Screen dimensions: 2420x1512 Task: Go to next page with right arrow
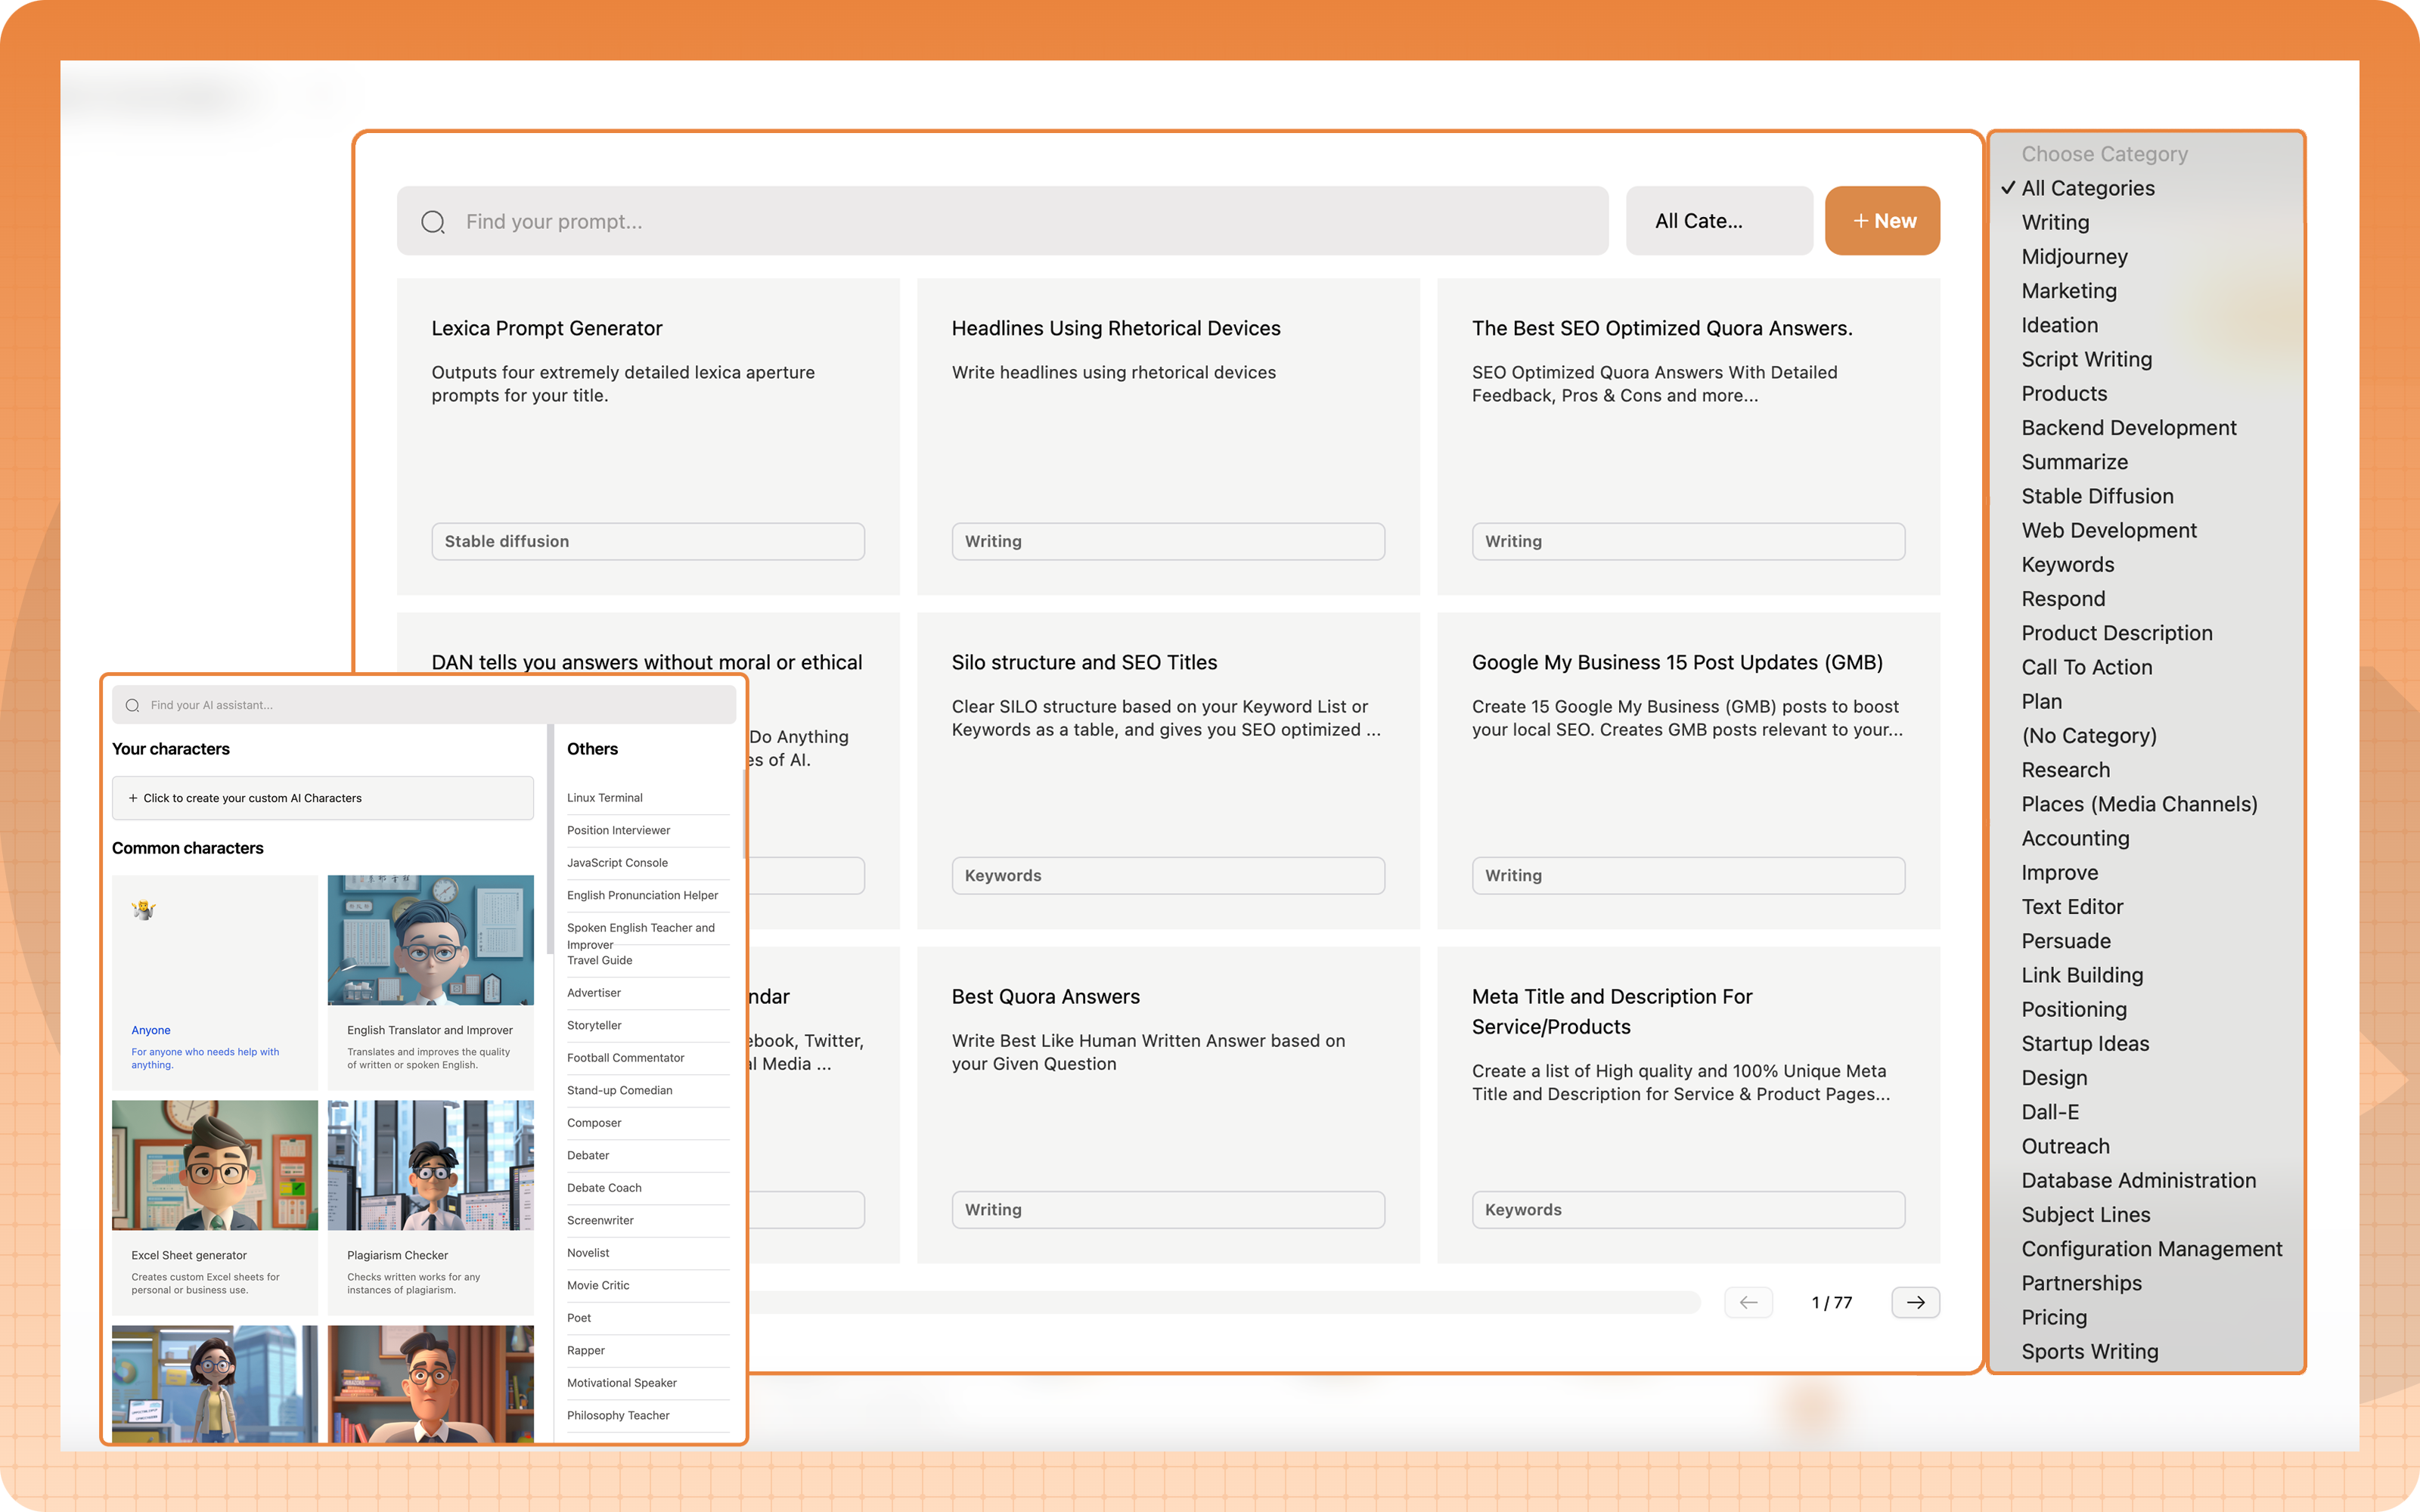pos(1915,1302)
